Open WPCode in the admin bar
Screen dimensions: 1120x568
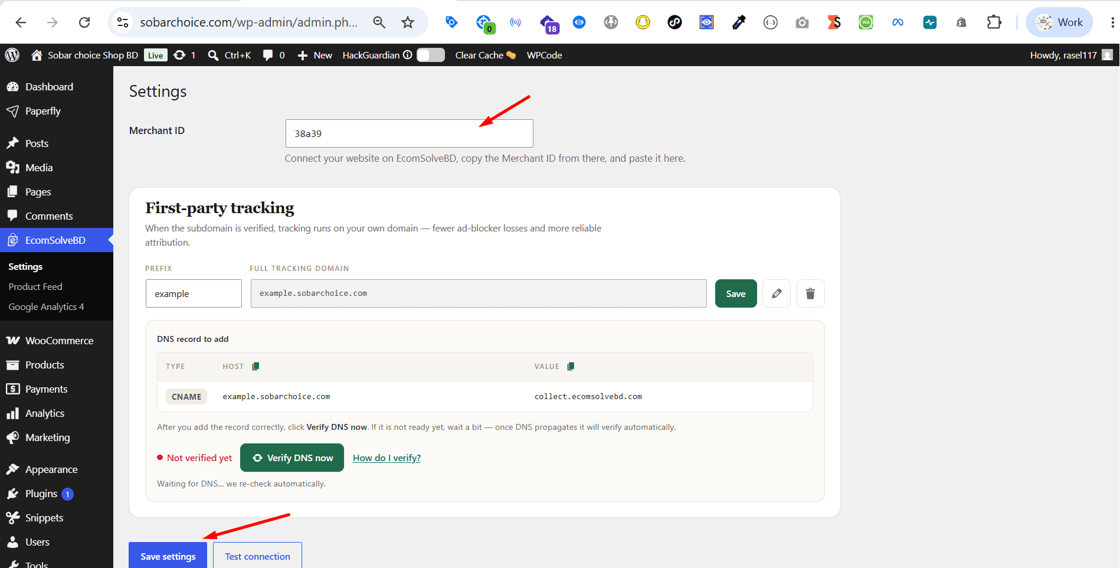tap(544, 55)
